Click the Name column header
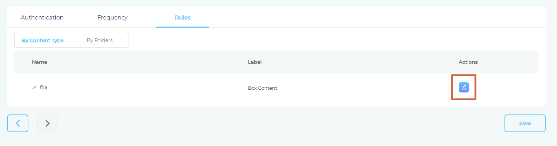 [39, 62]
